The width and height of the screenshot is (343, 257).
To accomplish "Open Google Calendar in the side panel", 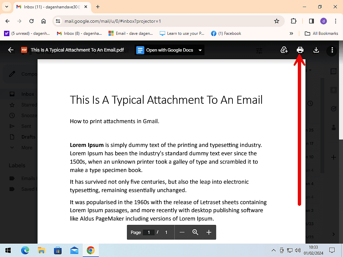I will pyautogui.click(x=333, y=71).
